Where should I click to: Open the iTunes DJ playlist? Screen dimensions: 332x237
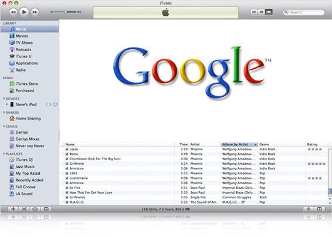tap(30, 160)
